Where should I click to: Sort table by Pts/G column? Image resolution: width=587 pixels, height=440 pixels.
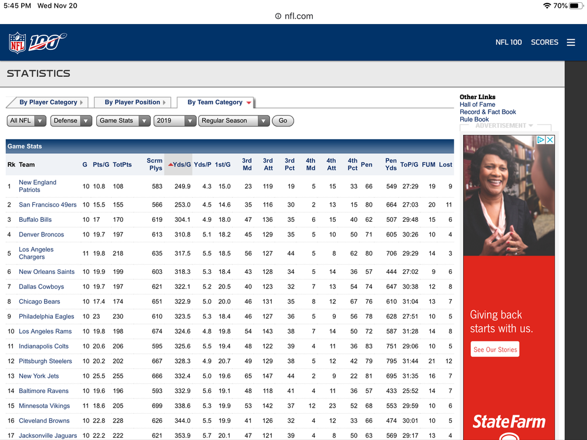[x=101, y=165]
